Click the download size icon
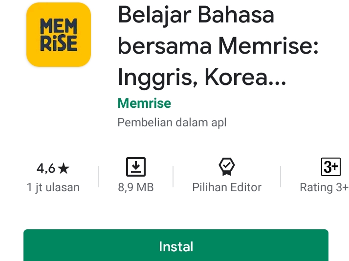 [136, 167]
